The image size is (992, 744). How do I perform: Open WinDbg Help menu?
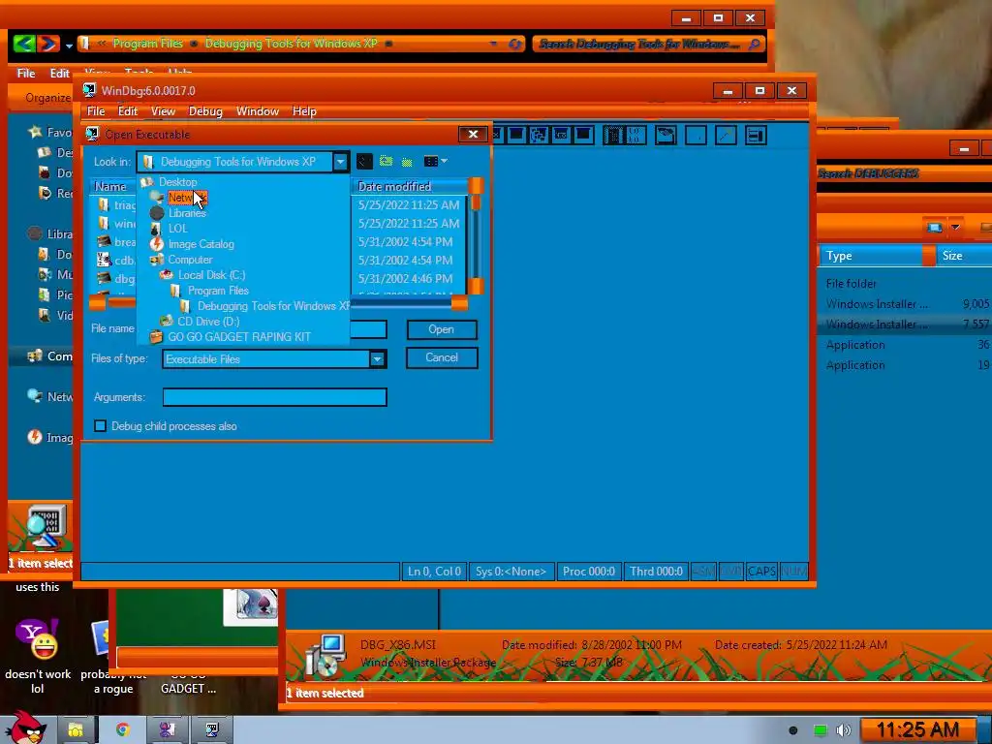(304, 111)
